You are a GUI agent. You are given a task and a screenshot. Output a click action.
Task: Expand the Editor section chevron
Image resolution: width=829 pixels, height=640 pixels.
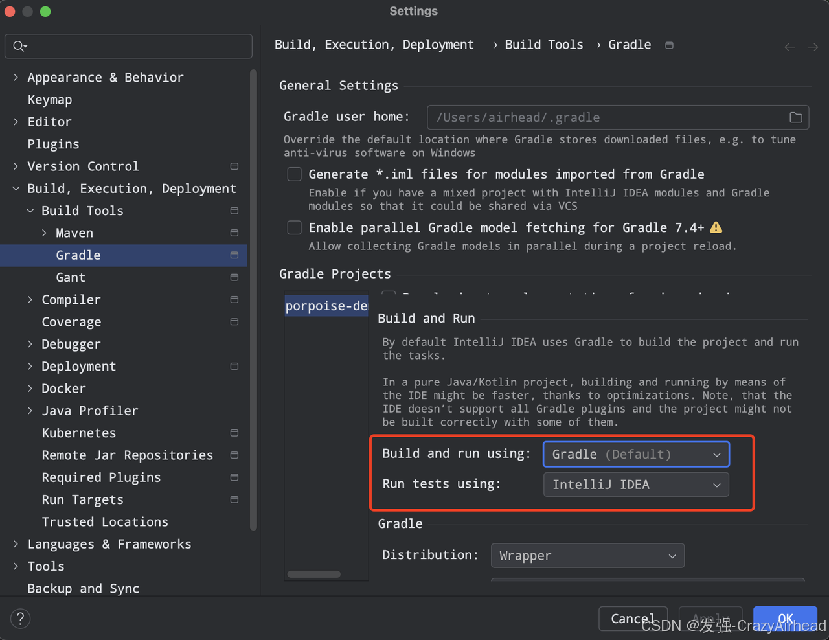pyautogui.click(x=16, y=122)
